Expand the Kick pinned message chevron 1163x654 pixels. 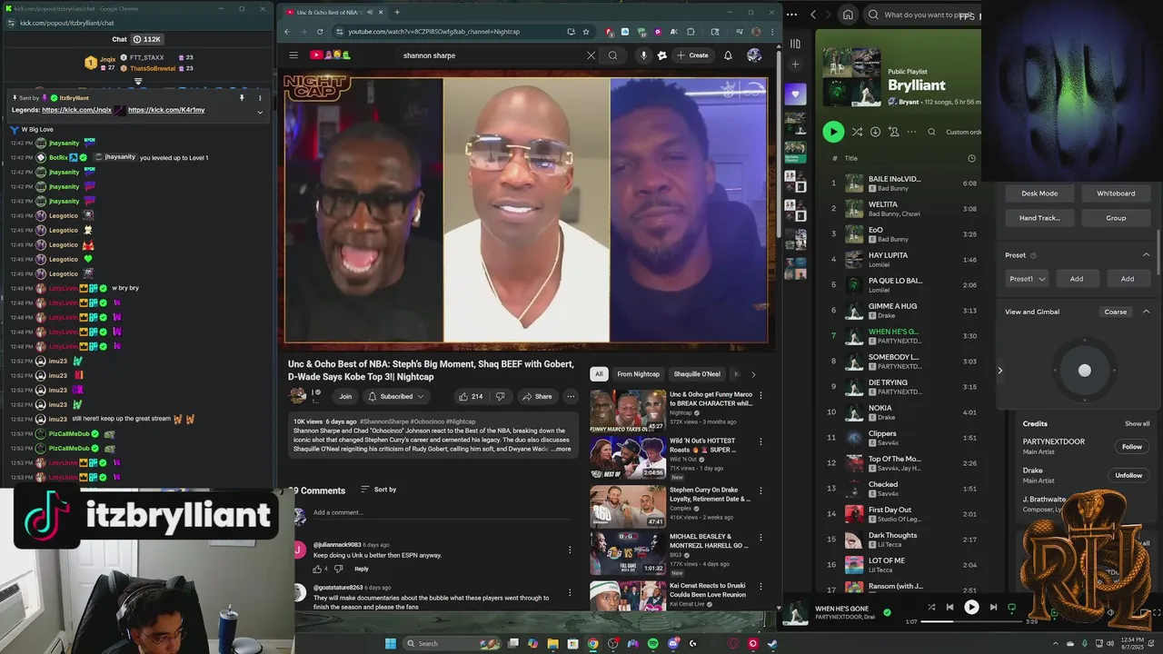click(260, 112)
